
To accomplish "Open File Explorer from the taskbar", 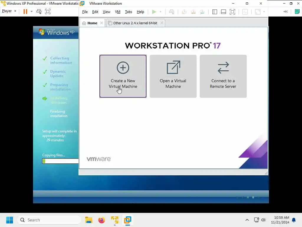I will 89,220.
